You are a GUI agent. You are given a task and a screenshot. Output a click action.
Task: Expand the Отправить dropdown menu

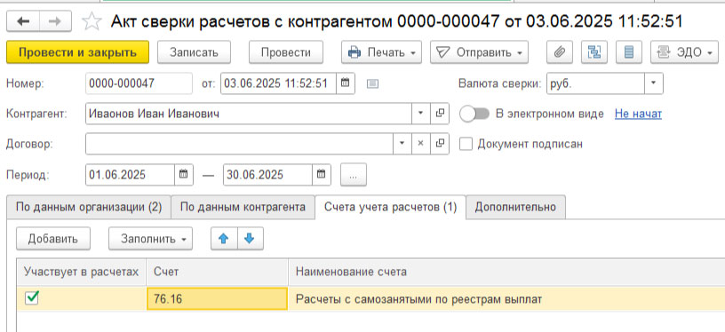[479, 52]
